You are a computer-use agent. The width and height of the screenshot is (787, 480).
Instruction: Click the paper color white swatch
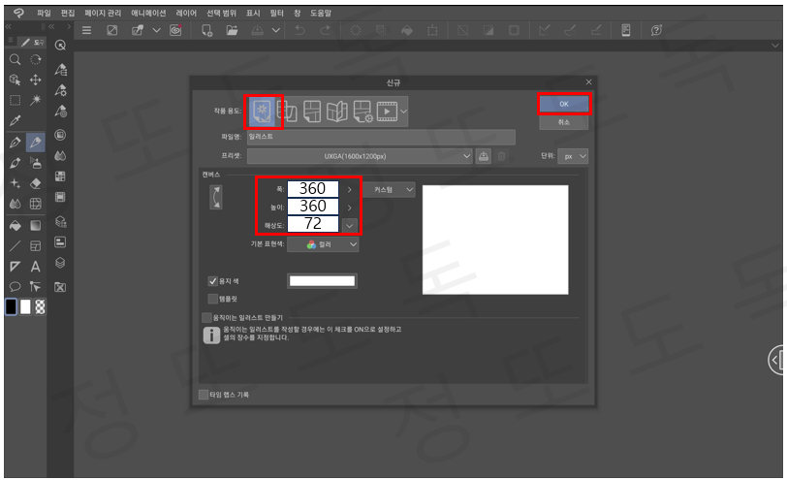click(322, 281)
